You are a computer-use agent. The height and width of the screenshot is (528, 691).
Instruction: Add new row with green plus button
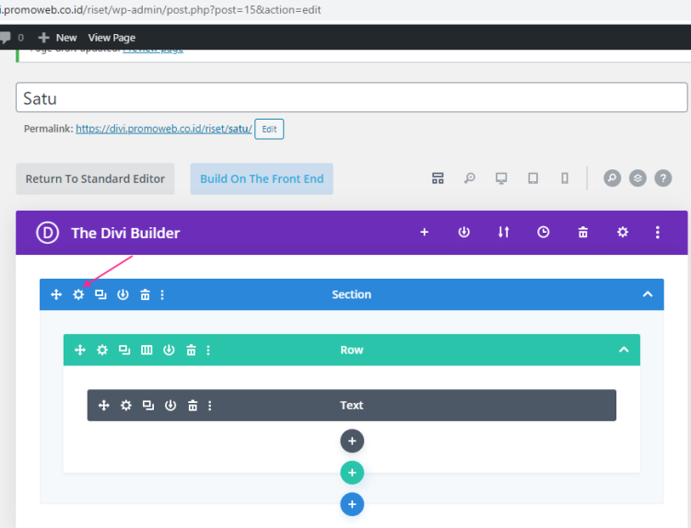(x=352, y=473)
